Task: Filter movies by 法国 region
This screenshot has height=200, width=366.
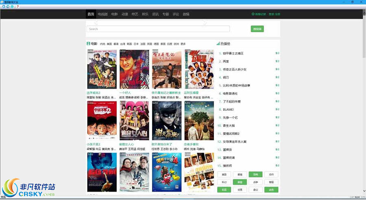Action: (143, 44)
